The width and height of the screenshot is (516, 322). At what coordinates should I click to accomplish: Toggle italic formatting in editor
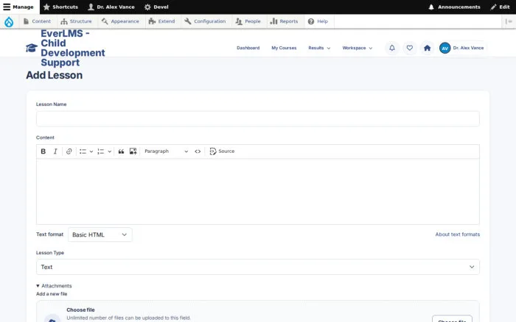pyautogui.click(x=55, y=151)
